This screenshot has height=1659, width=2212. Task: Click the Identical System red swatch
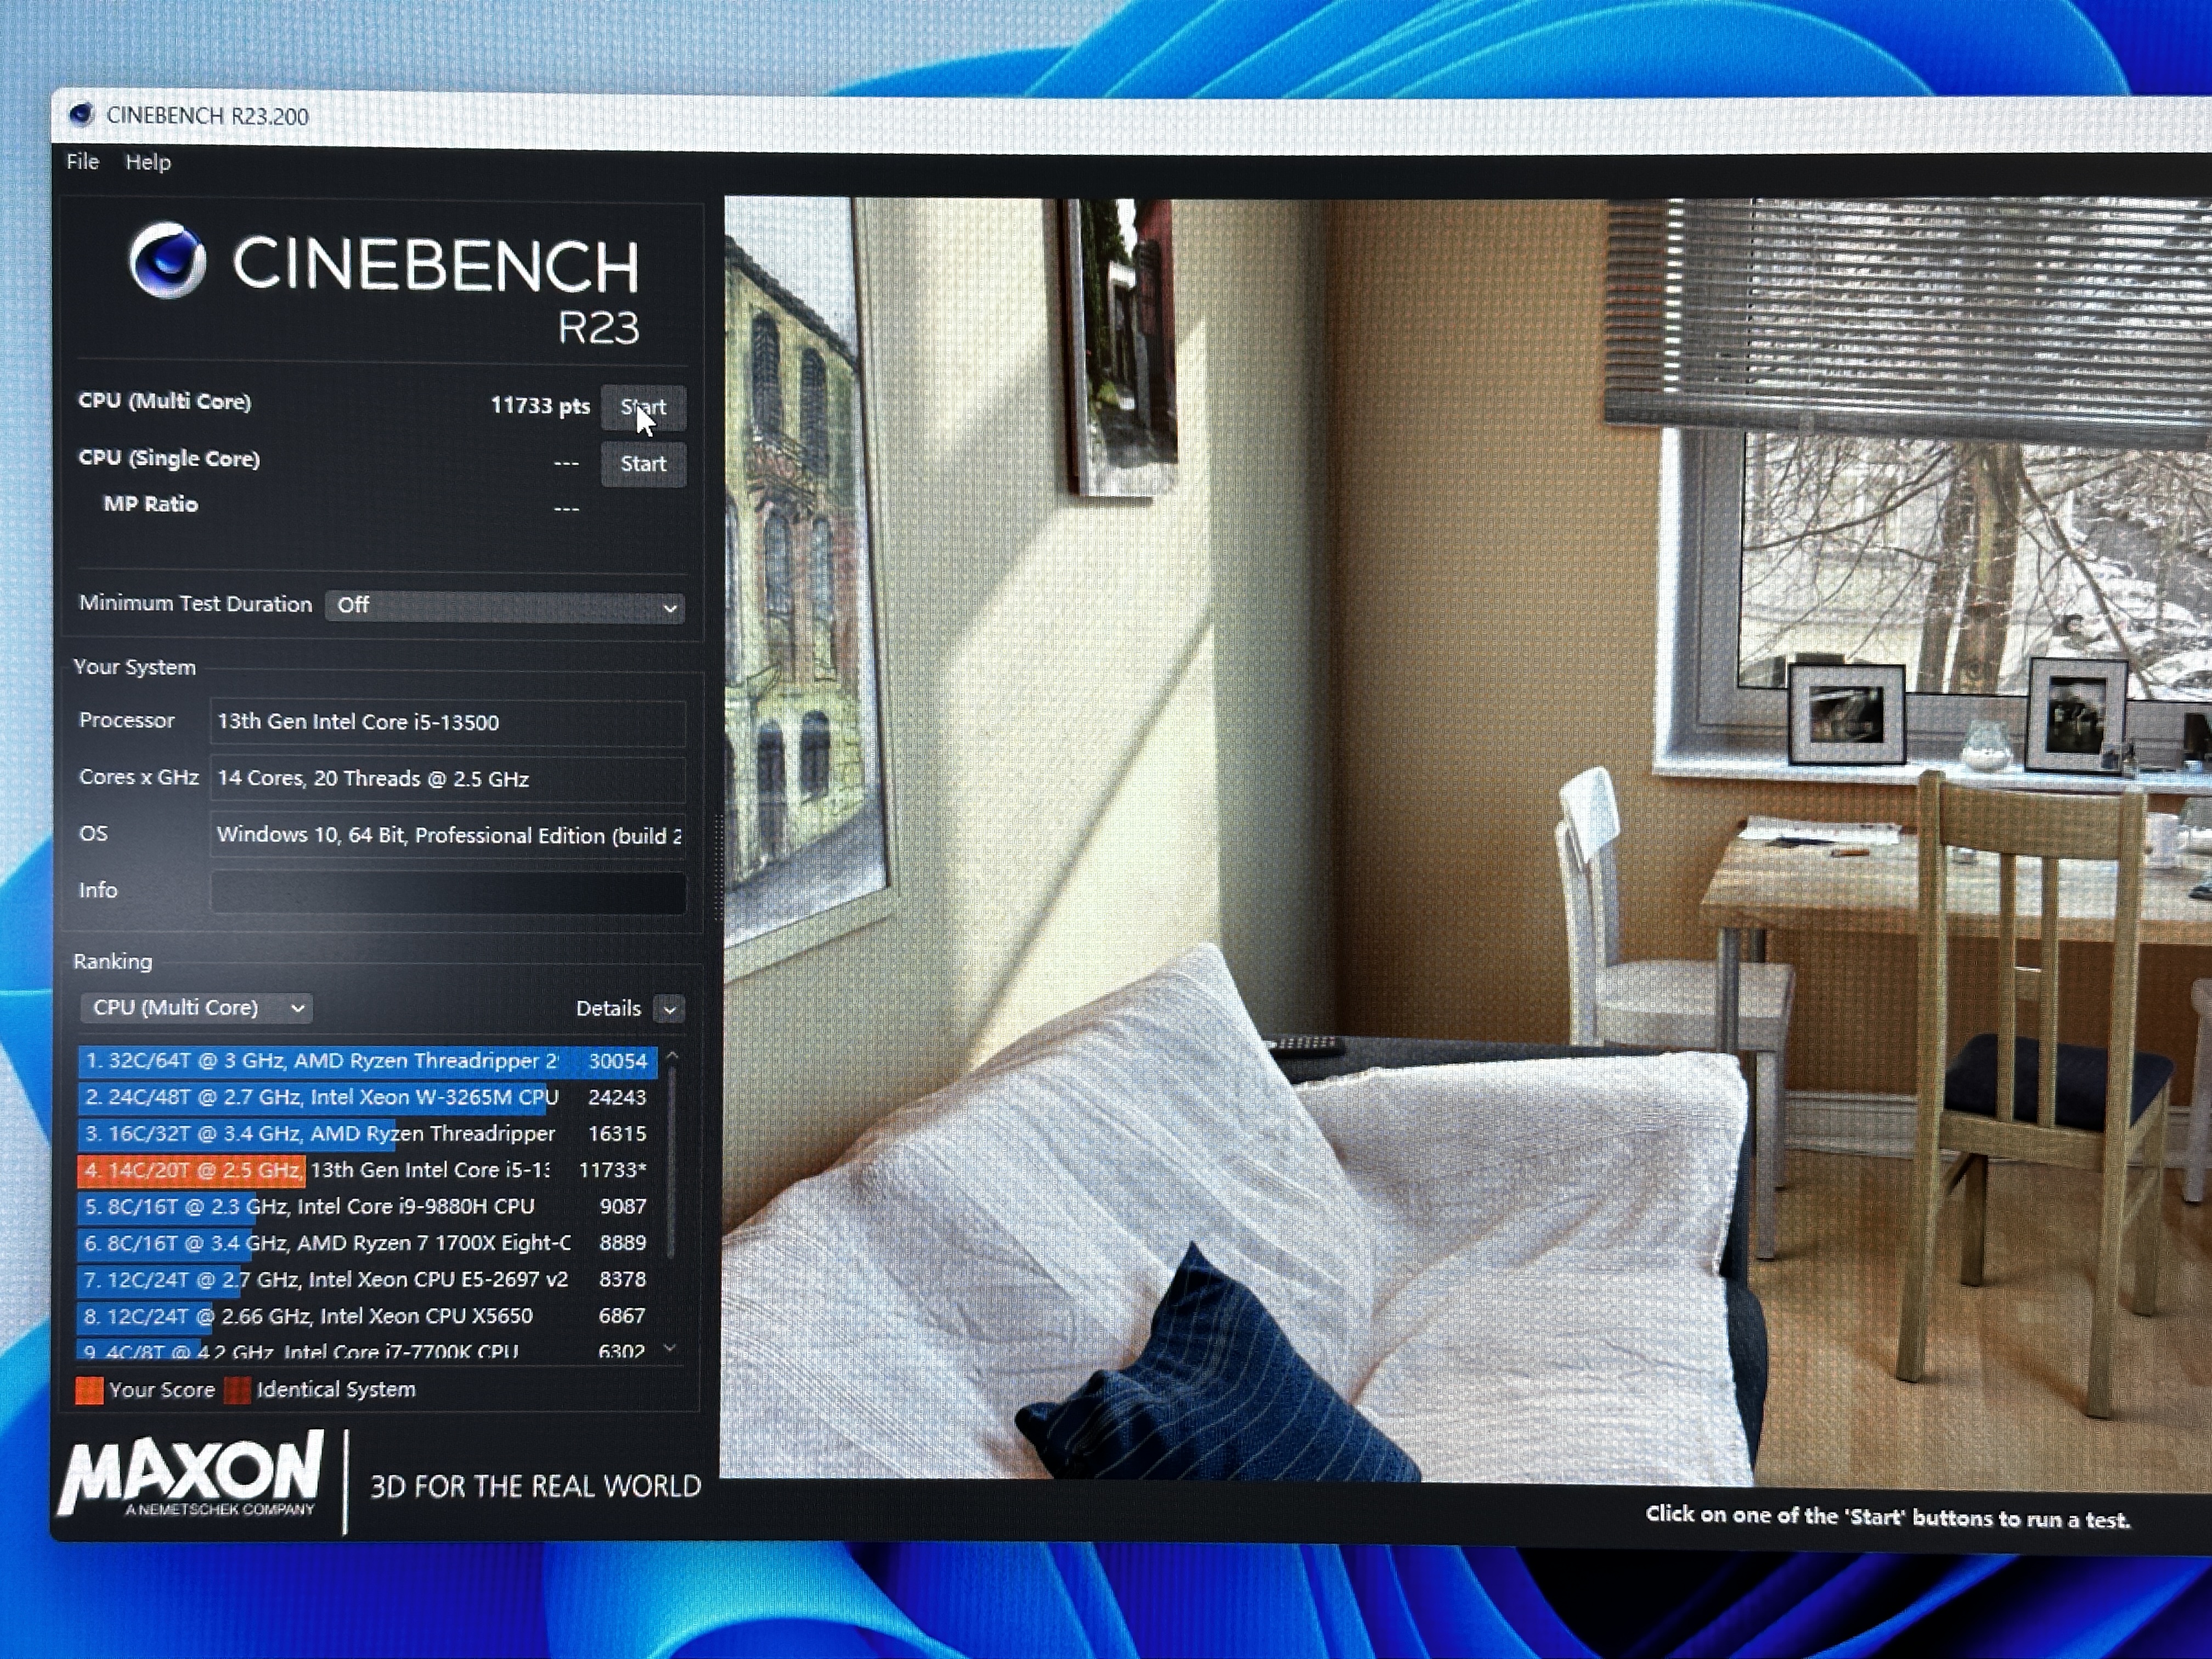pos(238,1390)
